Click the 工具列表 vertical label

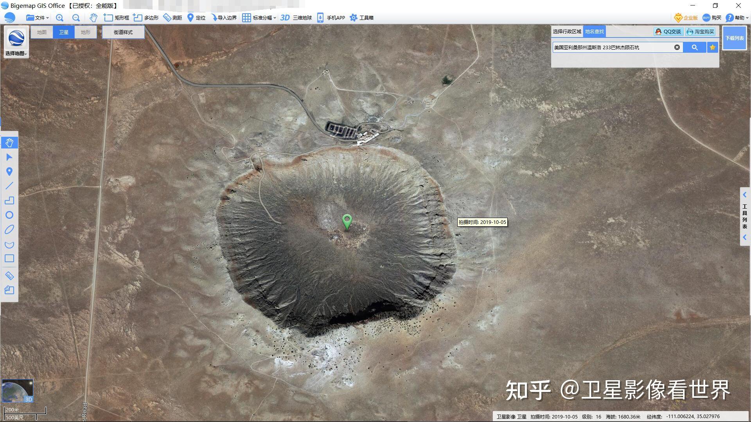pyautogui.click(x=745, y=216)
